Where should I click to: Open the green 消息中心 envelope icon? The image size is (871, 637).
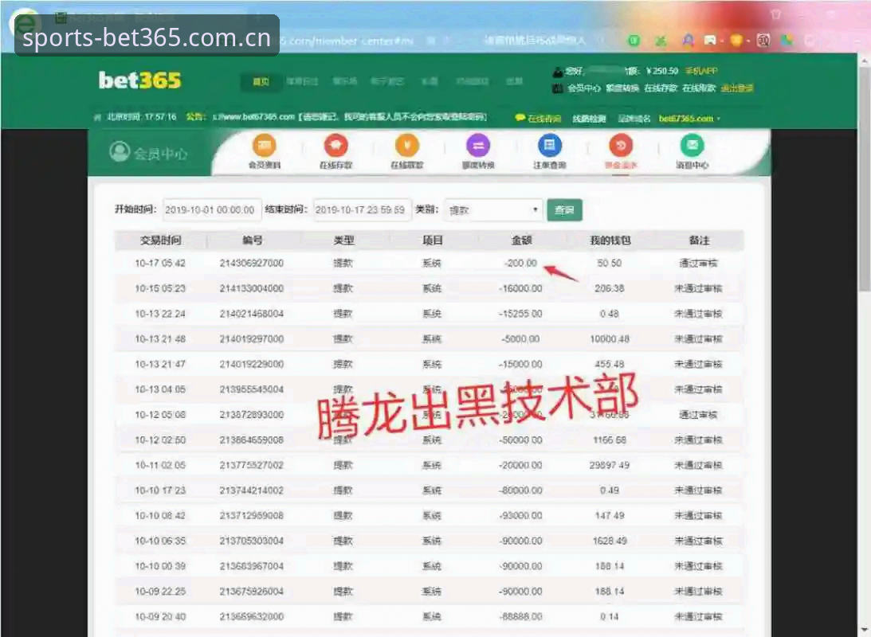click(692, 146)
